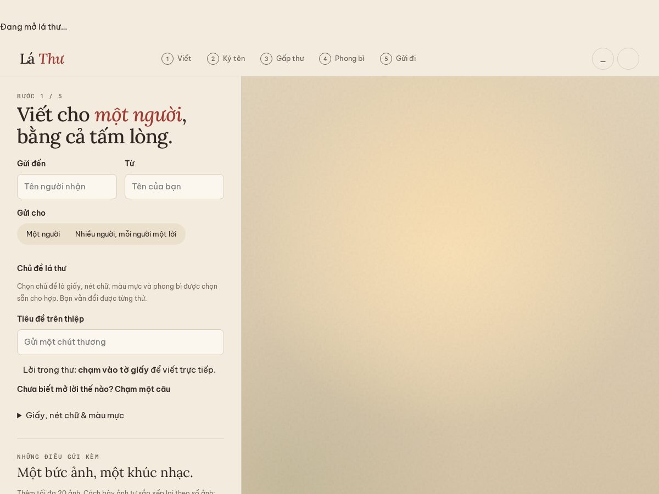Image resolution: width=659 pixels, height=494 pixels.
Task: Click the blank round button in header
Action: click(628, 59)
